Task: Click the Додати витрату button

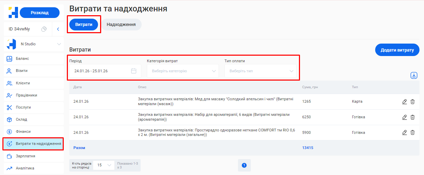Action: click(397, 50)
